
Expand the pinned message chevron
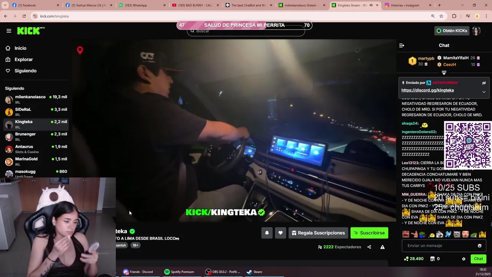(x=484, y=92)
